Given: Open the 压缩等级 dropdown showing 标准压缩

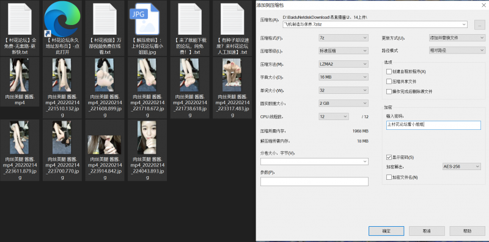Looking at the screenshot, I should 344,51.
